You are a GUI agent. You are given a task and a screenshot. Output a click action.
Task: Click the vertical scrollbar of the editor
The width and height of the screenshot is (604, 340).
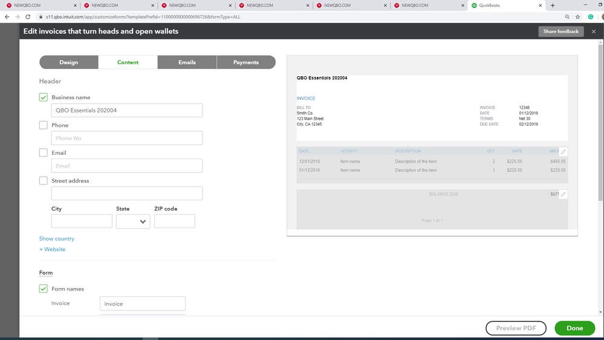(x=600, y=123)
